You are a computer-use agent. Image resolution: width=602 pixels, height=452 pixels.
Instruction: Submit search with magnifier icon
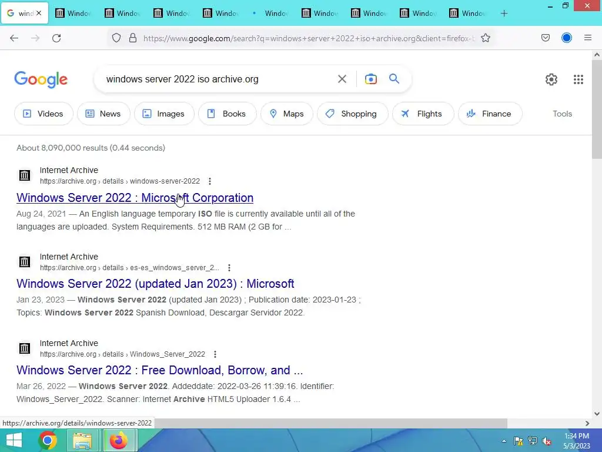(x=394, y=79)
